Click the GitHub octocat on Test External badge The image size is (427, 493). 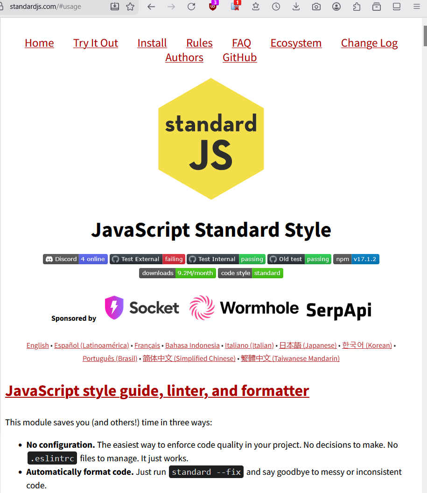115,259
